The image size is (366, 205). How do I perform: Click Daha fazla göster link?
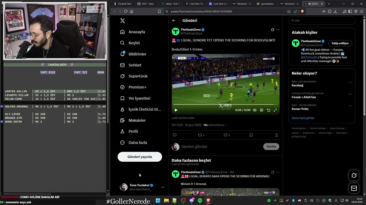click(303, 118)
